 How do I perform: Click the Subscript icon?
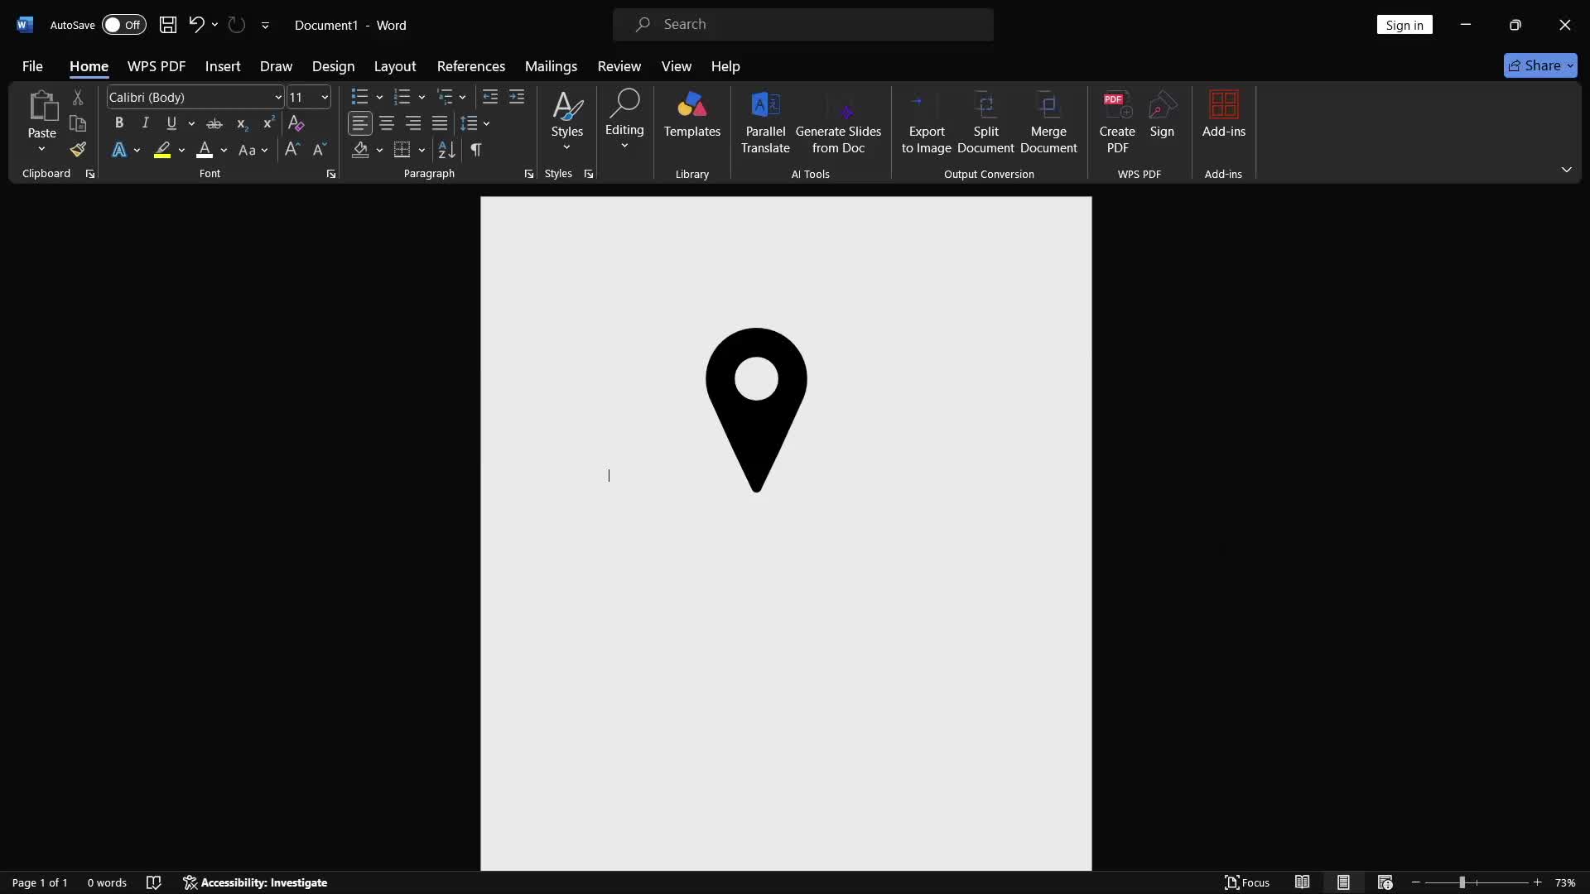coord(242,123)
